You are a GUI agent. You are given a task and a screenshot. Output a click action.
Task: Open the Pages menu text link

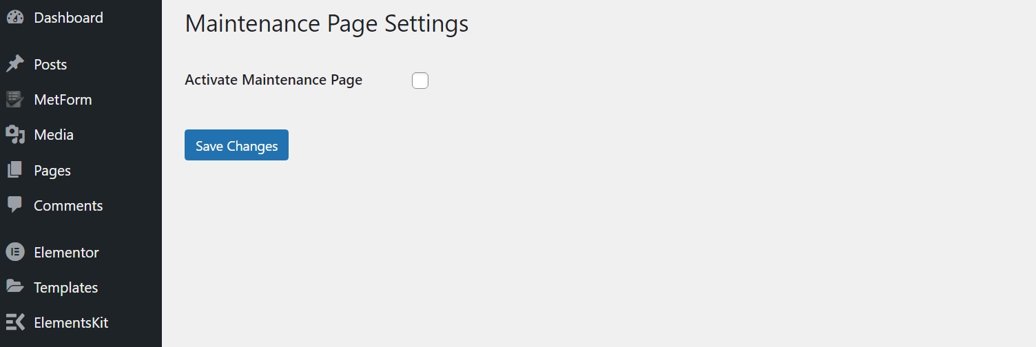(x=52, y=170)
